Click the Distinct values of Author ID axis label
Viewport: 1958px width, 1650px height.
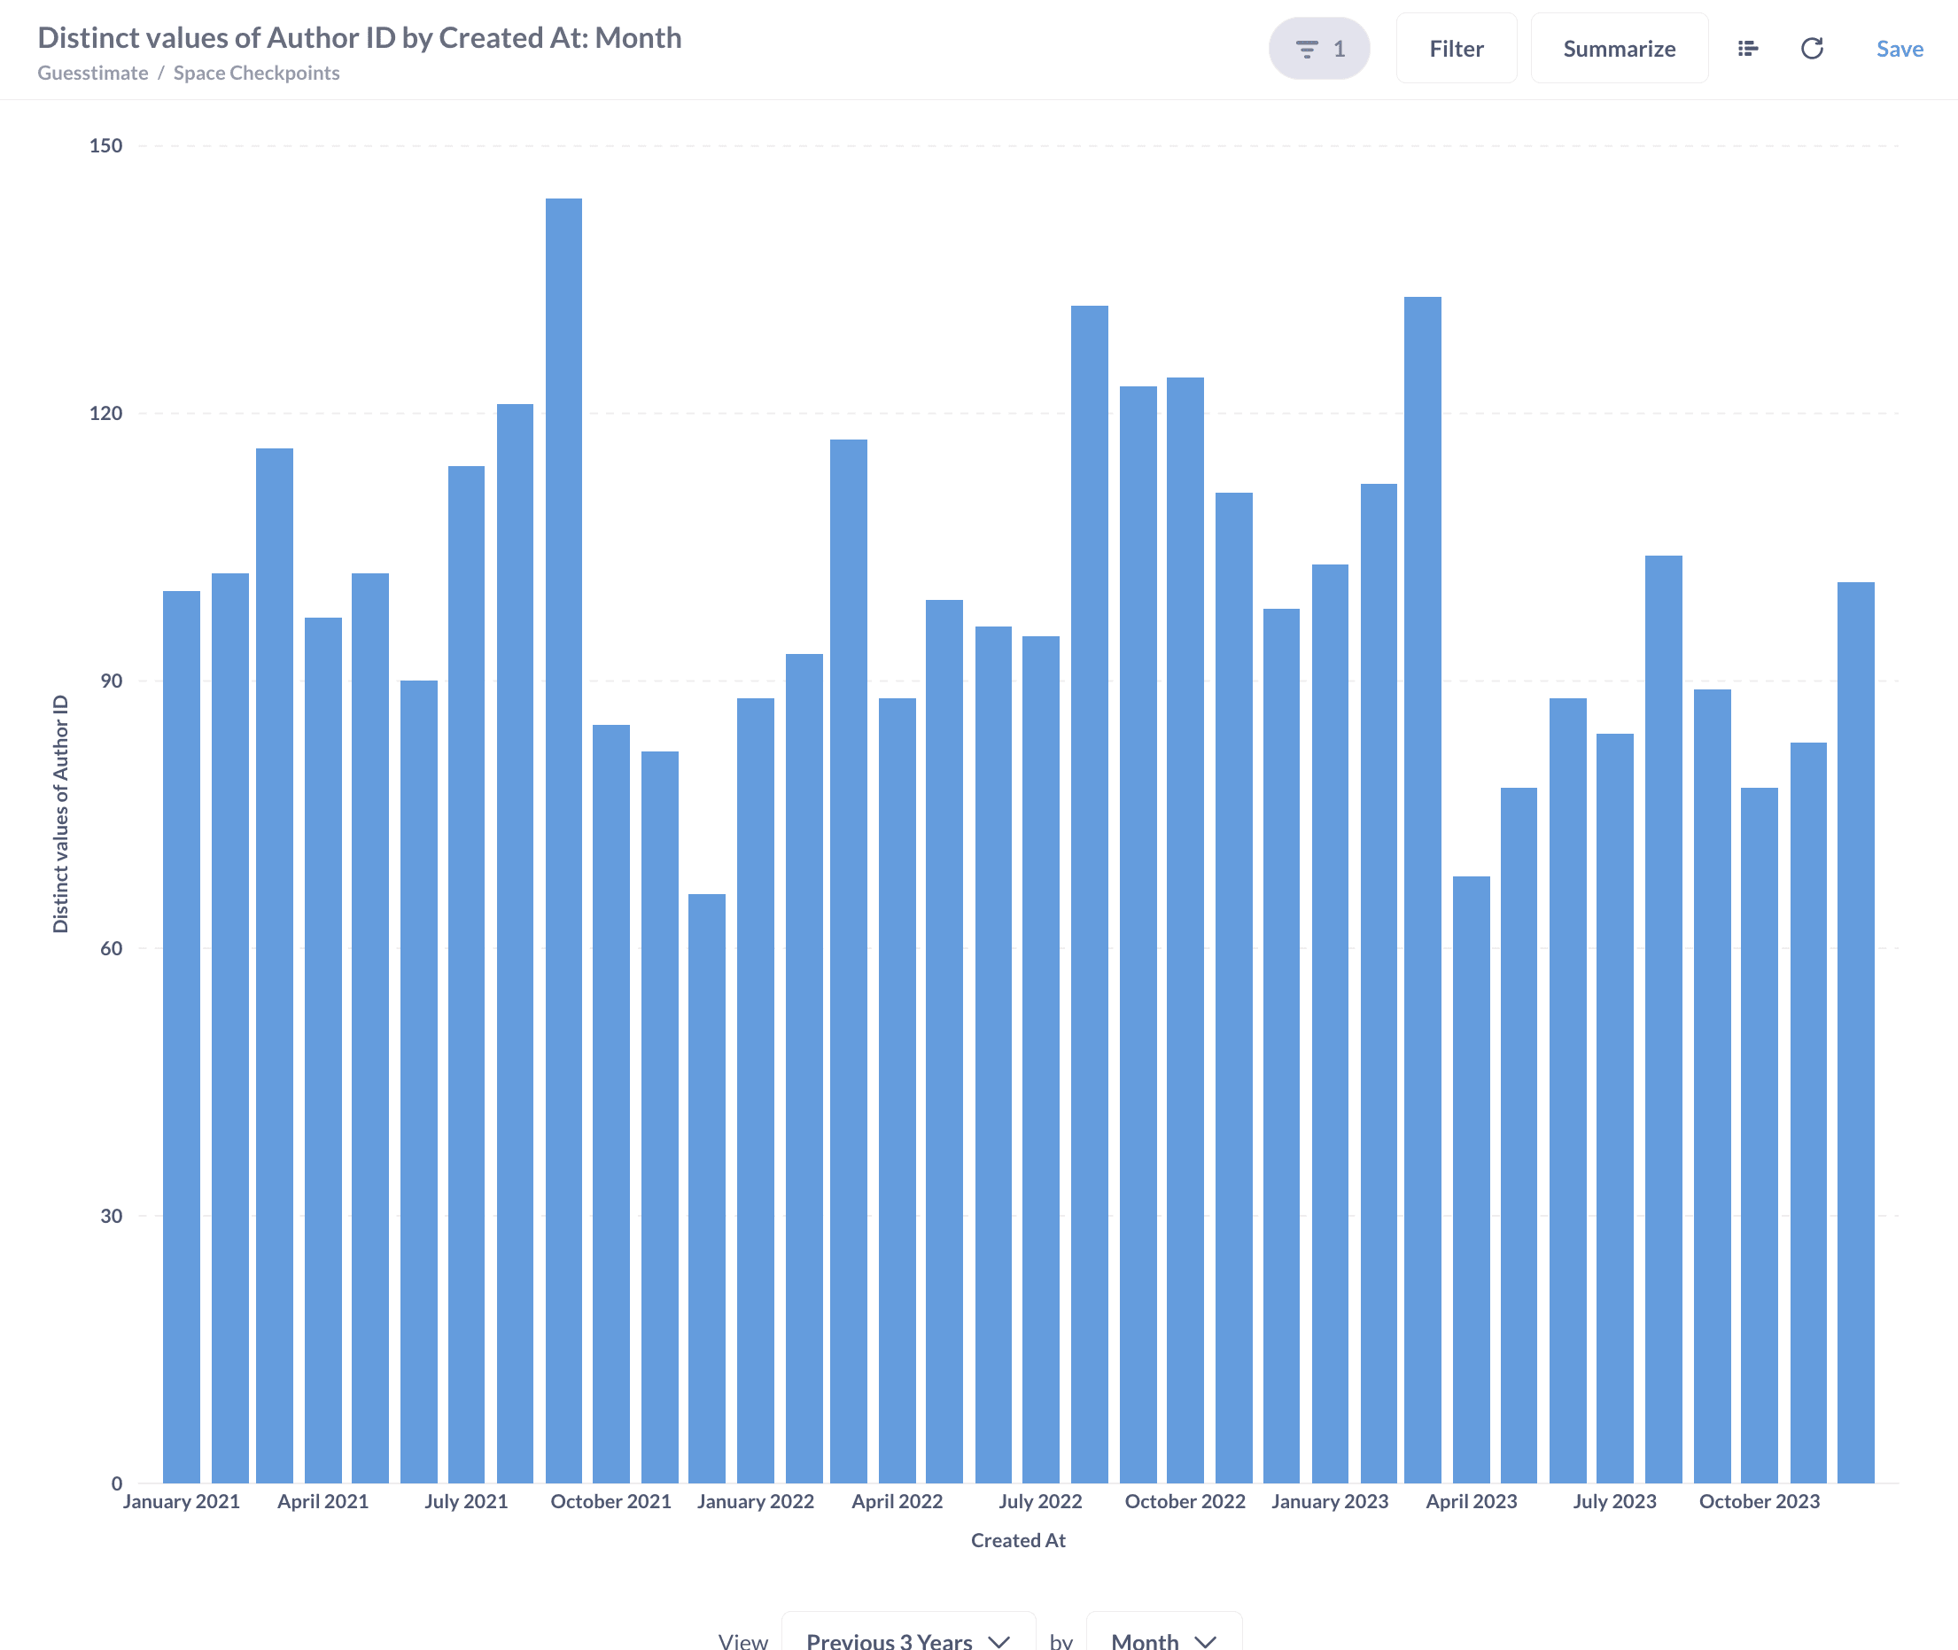(x=61, y=813)
